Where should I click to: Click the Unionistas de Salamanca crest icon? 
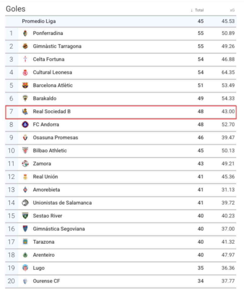tap(25, 203)
